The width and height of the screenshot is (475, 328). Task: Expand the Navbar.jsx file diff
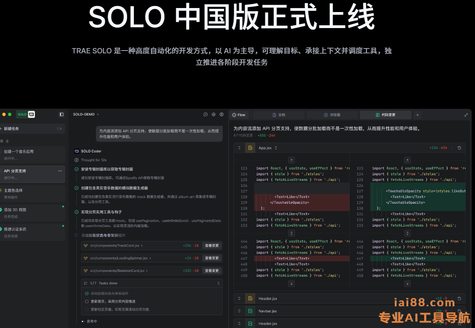[x=239, y=311]
